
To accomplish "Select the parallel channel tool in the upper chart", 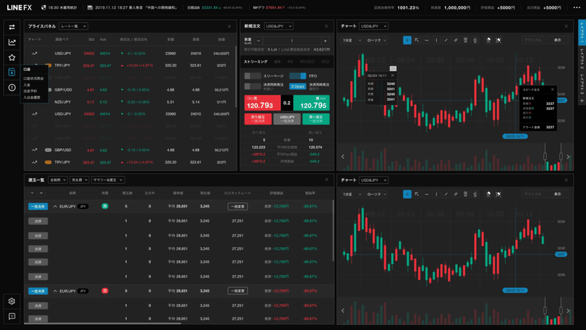I will (x=456, y=40).
